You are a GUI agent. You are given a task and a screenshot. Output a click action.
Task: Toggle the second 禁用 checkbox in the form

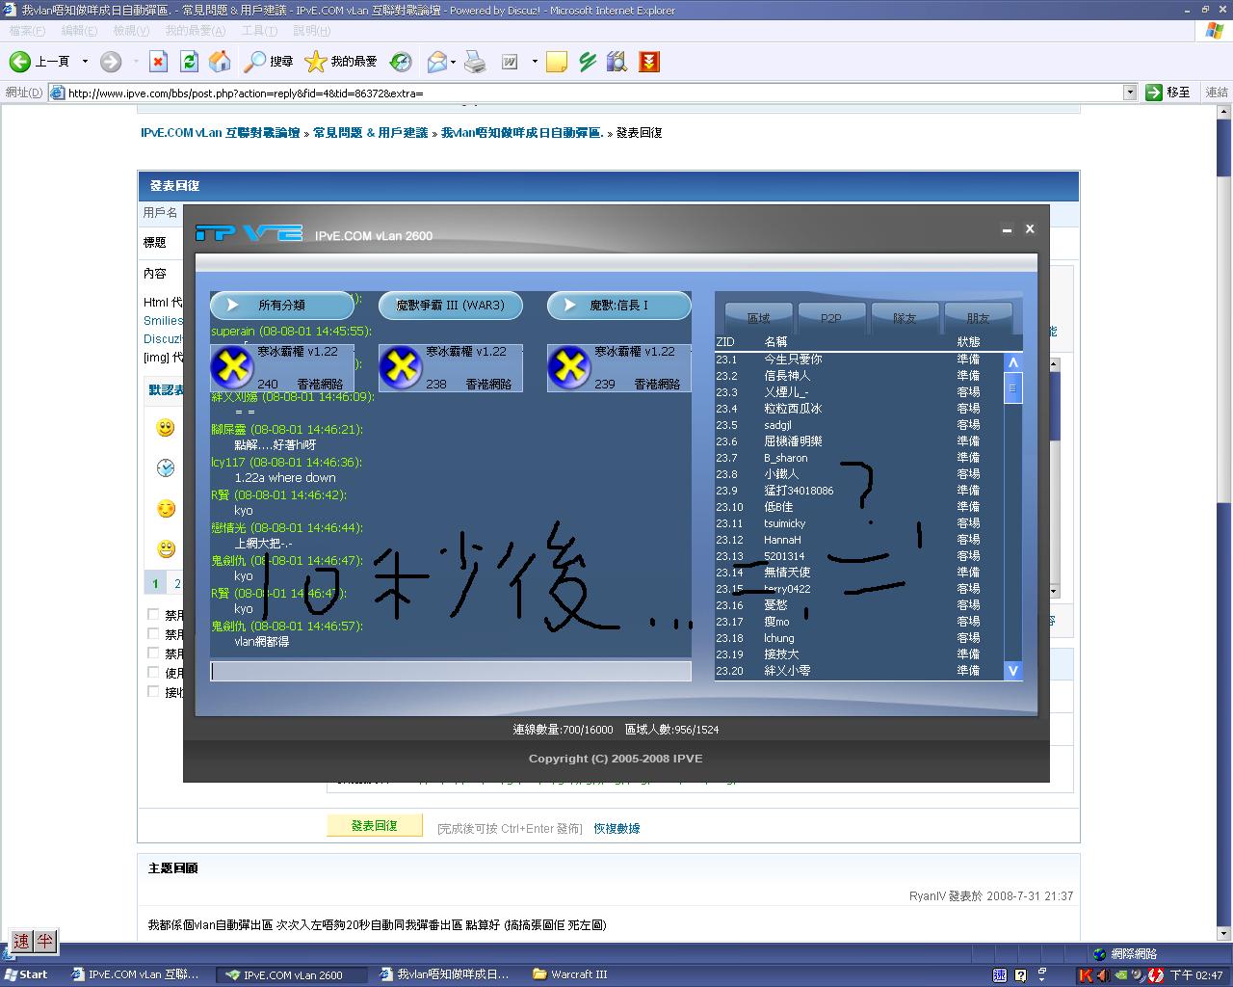153,633
